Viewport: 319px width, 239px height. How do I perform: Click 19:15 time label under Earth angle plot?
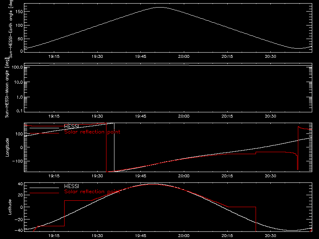[54, 57]
